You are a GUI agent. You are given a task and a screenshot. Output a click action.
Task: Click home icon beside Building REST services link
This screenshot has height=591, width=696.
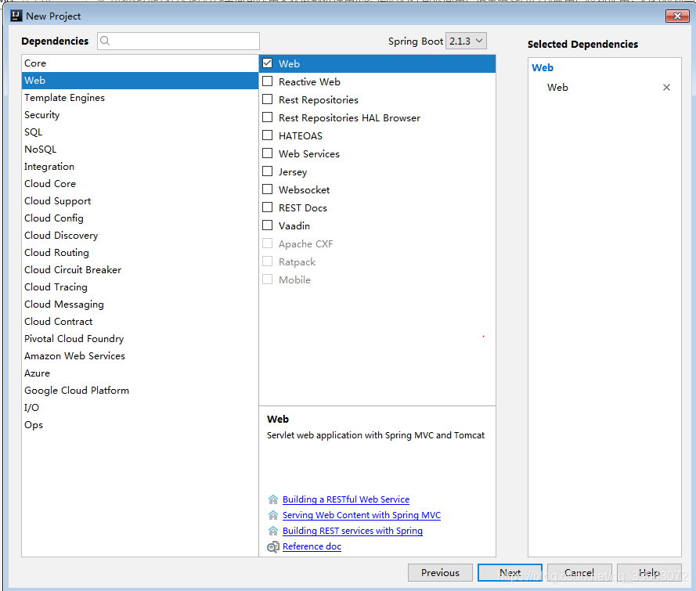coord(273,531)
